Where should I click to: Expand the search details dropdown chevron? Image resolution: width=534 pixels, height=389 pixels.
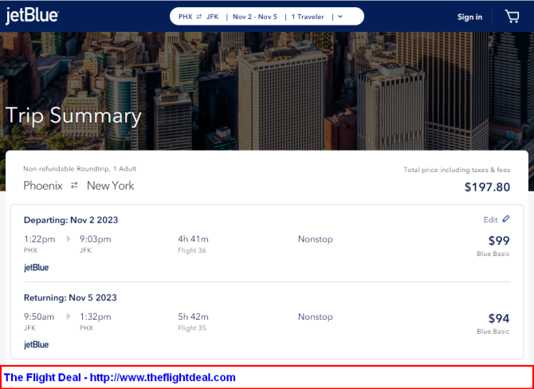(340, 17)
